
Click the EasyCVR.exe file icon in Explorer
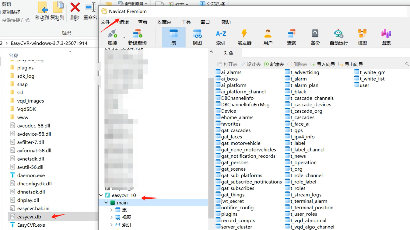(x=12, y=225)
